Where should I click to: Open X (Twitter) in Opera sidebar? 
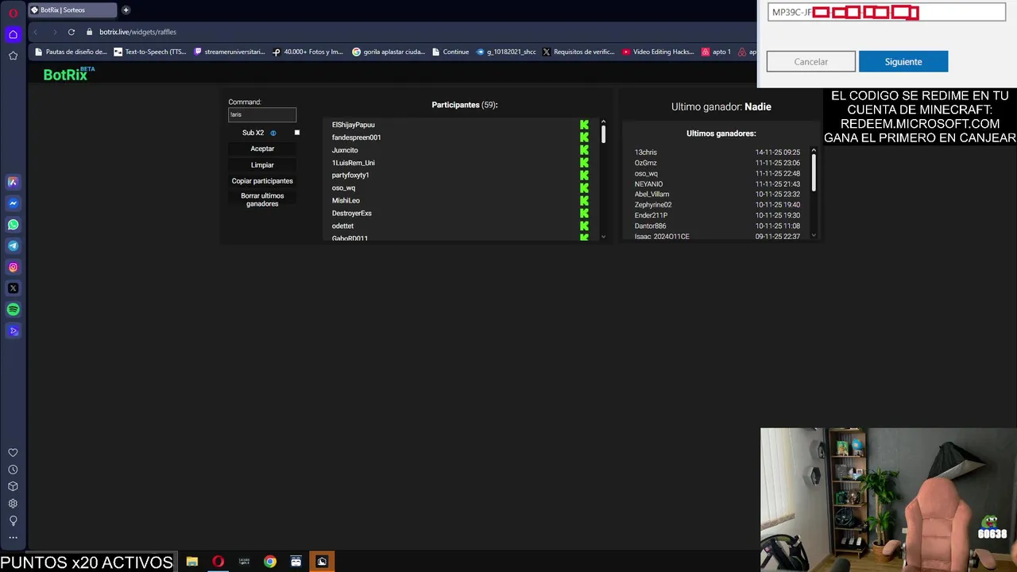[x=13, y=288]
